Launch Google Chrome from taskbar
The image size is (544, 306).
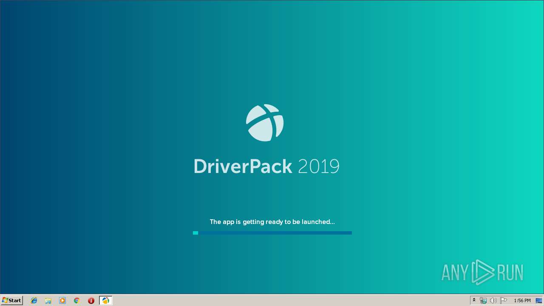point(76,300)
